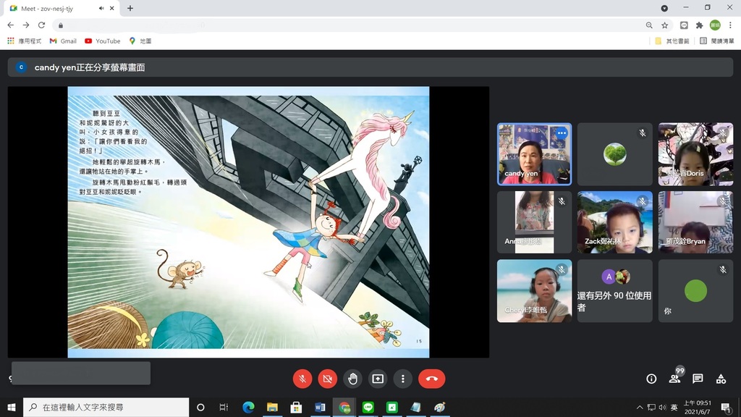
Task: Open the notebook app on the taskbar
Action: coord(416,407)
